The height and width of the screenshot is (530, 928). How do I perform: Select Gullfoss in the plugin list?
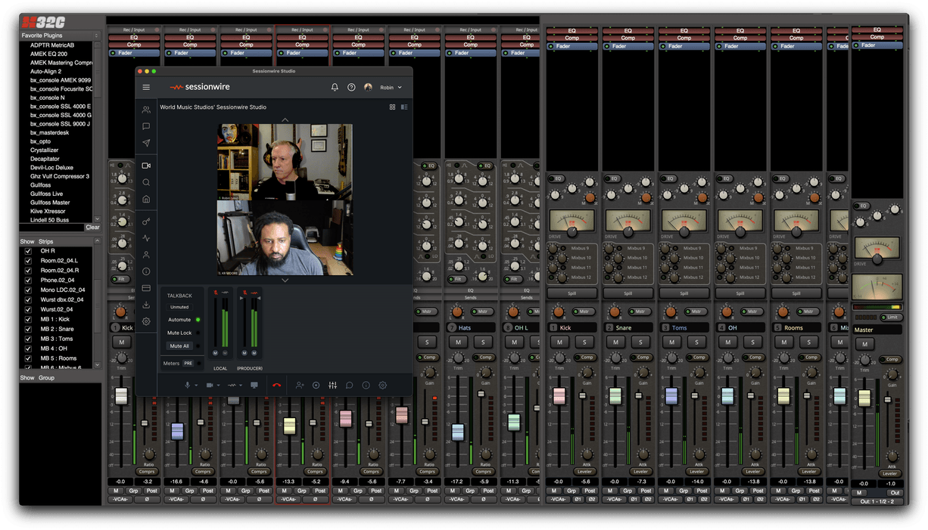click(x=40, y=184)
